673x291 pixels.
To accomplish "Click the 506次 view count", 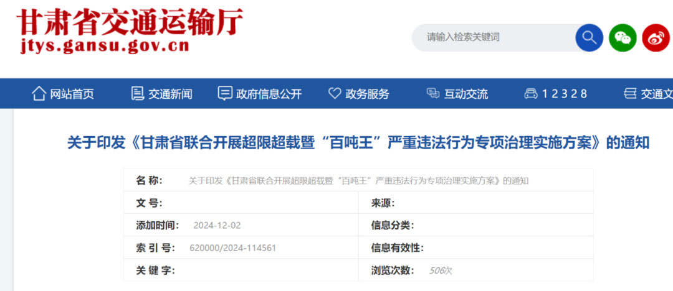I will tap(441, 270).
